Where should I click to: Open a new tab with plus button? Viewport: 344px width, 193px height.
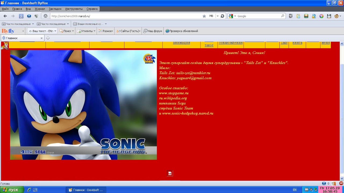click(48, 38)
